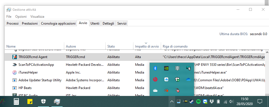The height and width of the screenshot is (107, 269).
Task: Open Windows Security from the taskbar
Action: pos(43,101)
